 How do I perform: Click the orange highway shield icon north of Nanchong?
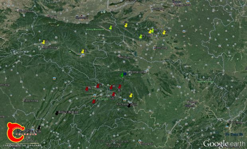coord(54,78)
